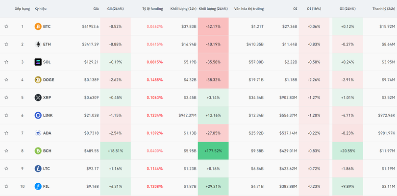Sort table by Thanh lý (24h) column

click(384, 9)
